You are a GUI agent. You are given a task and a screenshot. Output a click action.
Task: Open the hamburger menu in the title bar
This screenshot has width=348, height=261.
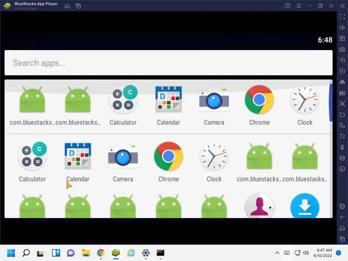click(x=299, y=6)
